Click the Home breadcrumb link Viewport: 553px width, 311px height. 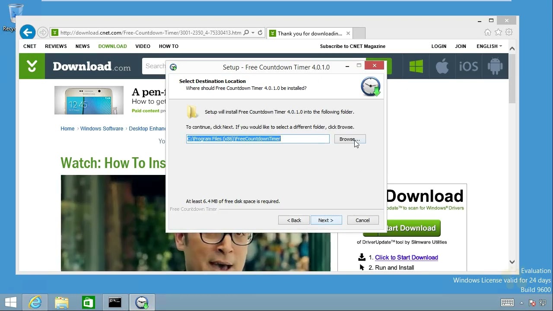pos(67,129)
